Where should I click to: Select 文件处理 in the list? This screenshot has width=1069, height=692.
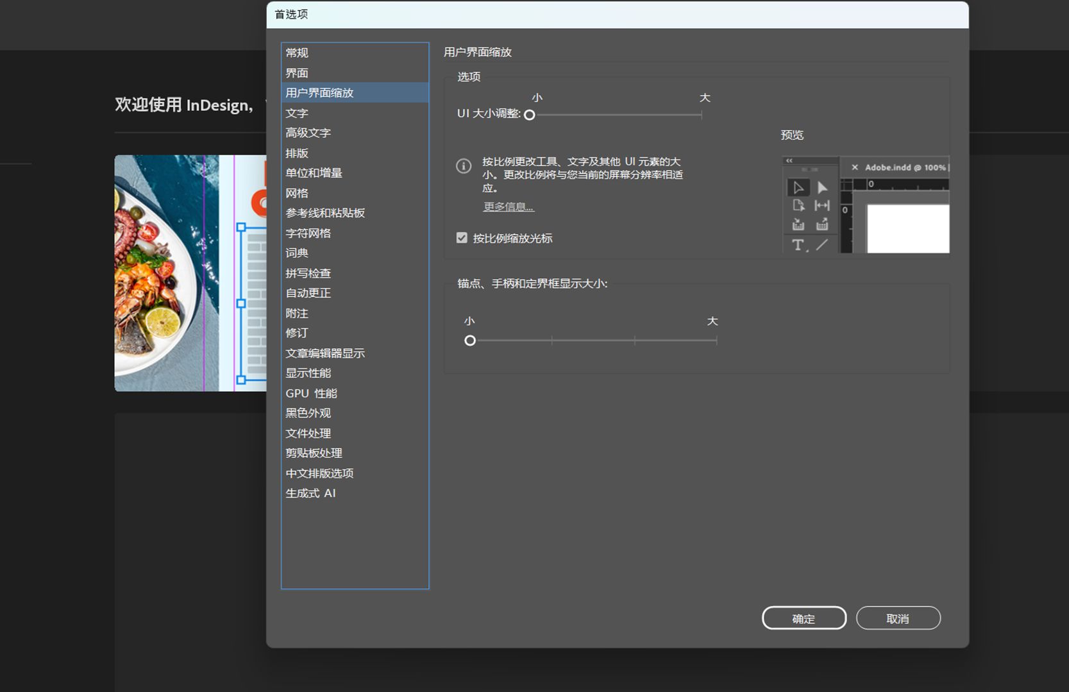(355, 434)
